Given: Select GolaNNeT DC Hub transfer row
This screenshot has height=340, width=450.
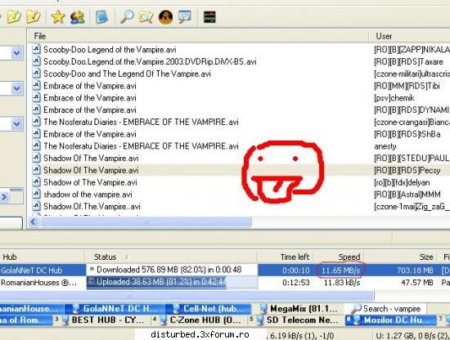Looking at the screenshot, I should point(225,270).
